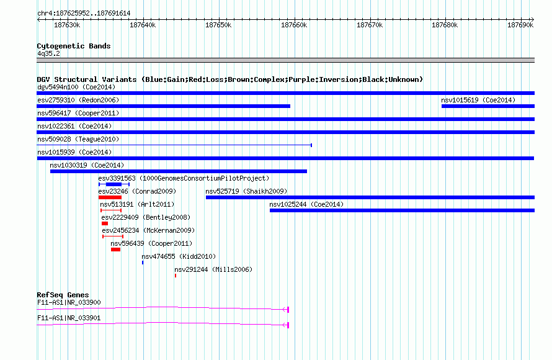Click the nsv596439 red loss block
The image size is (552, 360).
click(x=115, y=250)
